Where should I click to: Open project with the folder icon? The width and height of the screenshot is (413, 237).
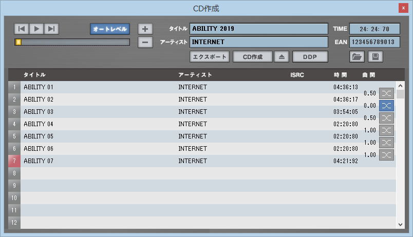click(x=356, y=56)
